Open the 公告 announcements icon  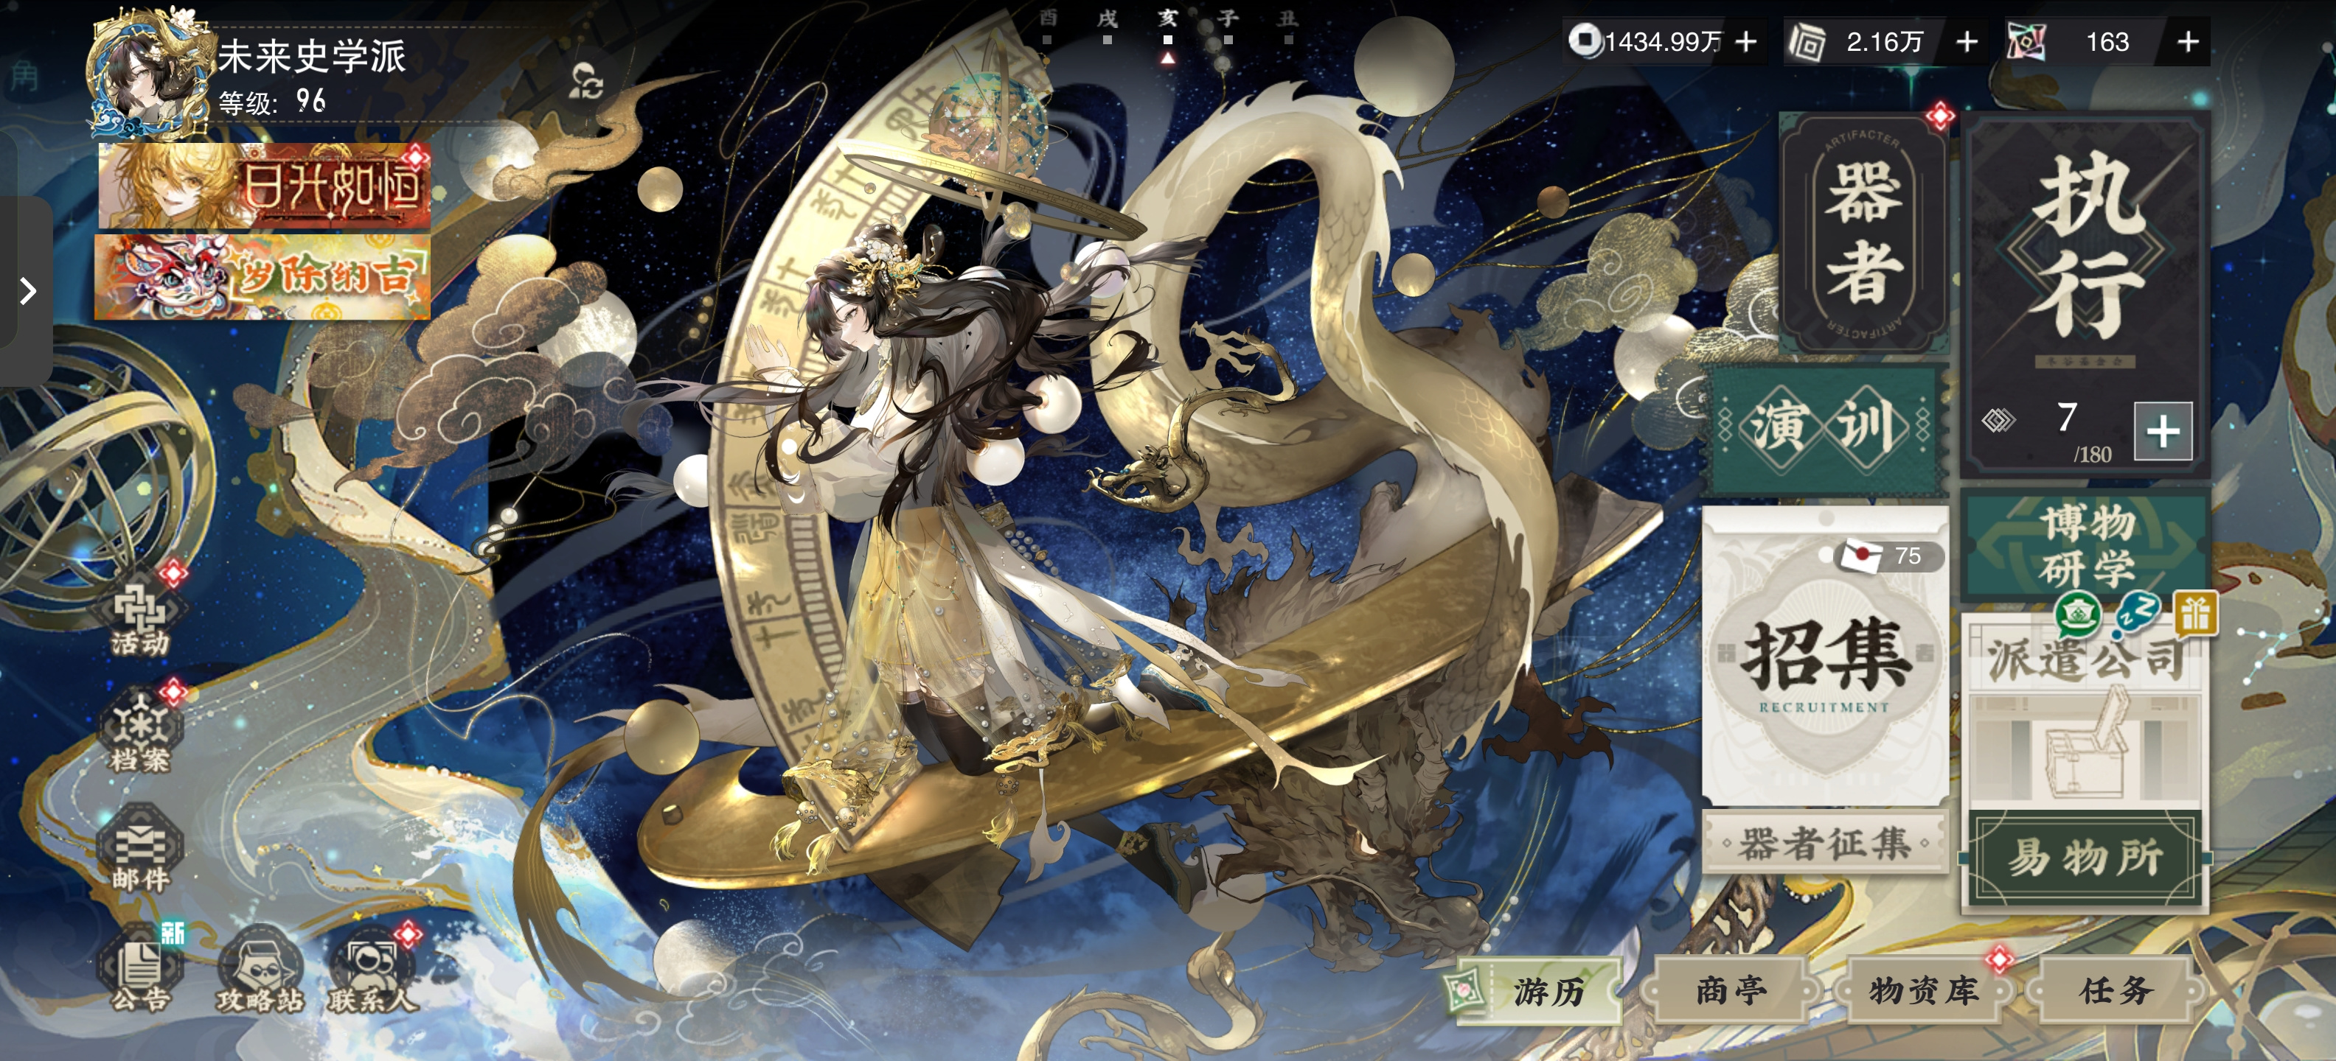[141, 970]
